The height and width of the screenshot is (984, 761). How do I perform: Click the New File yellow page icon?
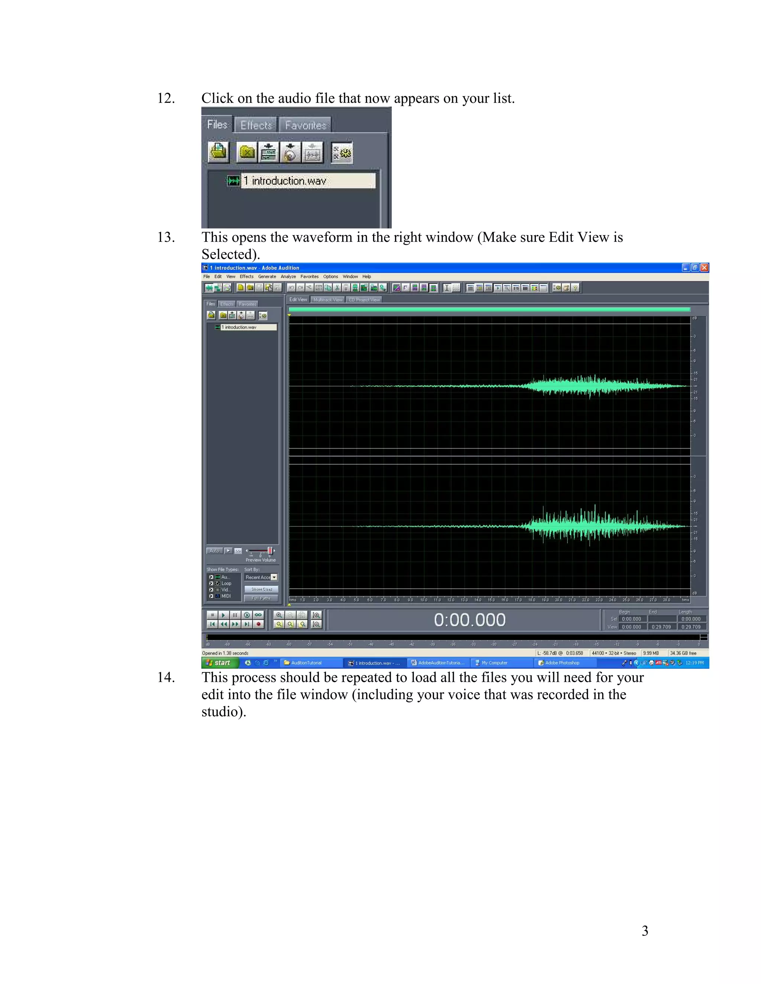[x=241, y=287]
